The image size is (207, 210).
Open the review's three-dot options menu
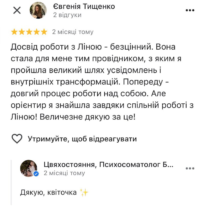click(190, 10)
